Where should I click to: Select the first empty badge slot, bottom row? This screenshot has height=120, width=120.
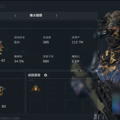point(36,105)
